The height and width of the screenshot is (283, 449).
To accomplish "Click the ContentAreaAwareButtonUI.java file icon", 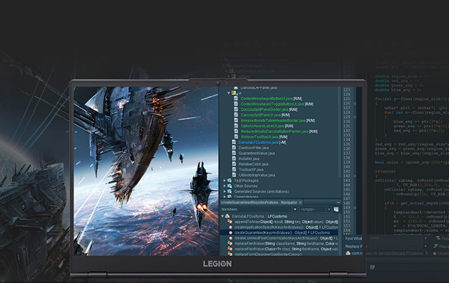I will click(x=236, y=99).
